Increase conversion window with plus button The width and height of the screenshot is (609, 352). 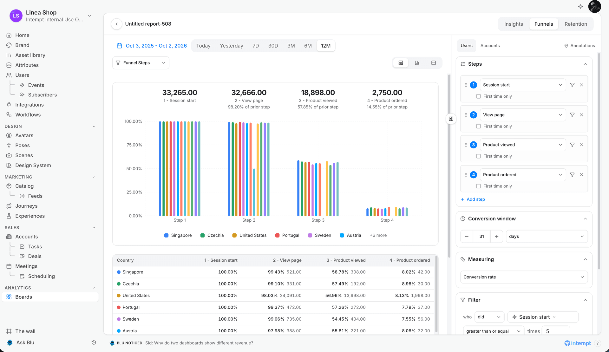[x=496, y=237]
